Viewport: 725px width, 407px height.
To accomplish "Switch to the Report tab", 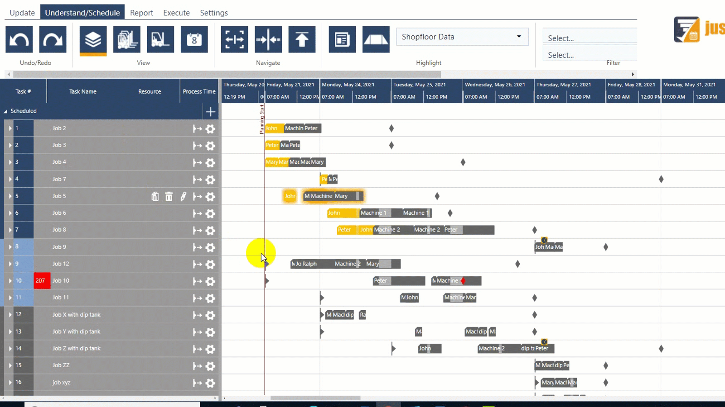I will (x=141, y=13).
